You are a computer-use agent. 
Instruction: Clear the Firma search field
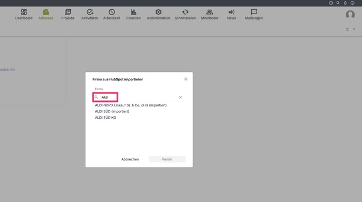coord(180,97)
